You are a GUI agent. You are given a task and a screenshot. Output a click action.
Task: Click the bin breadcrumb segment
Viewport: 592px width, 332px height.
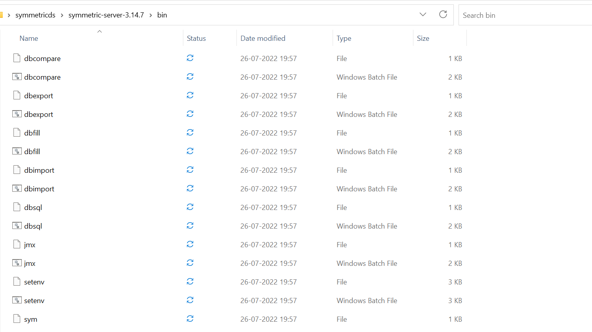(162, 15)
